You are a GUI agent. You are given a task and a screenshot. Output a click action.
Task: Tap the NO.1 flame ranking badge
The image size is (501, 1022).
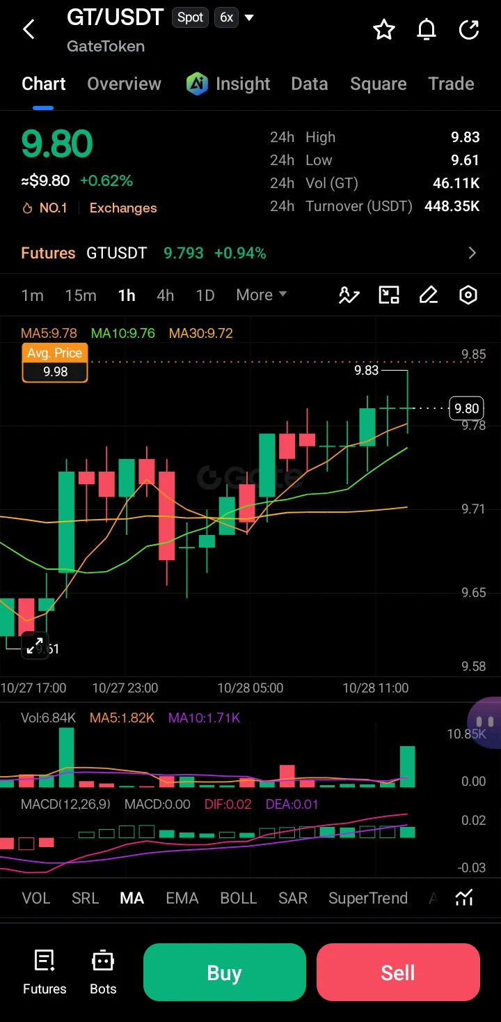(45, 208)
